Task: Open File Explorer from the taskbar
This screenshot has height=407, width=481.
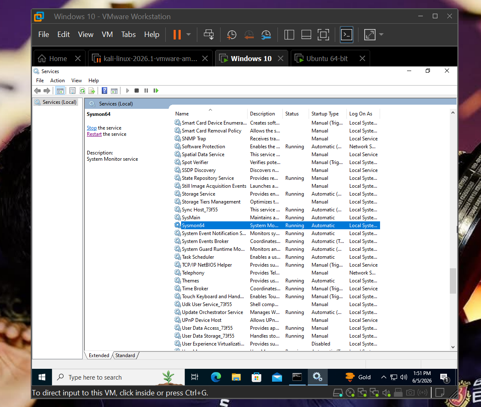Action: click(x=236, y=377)
